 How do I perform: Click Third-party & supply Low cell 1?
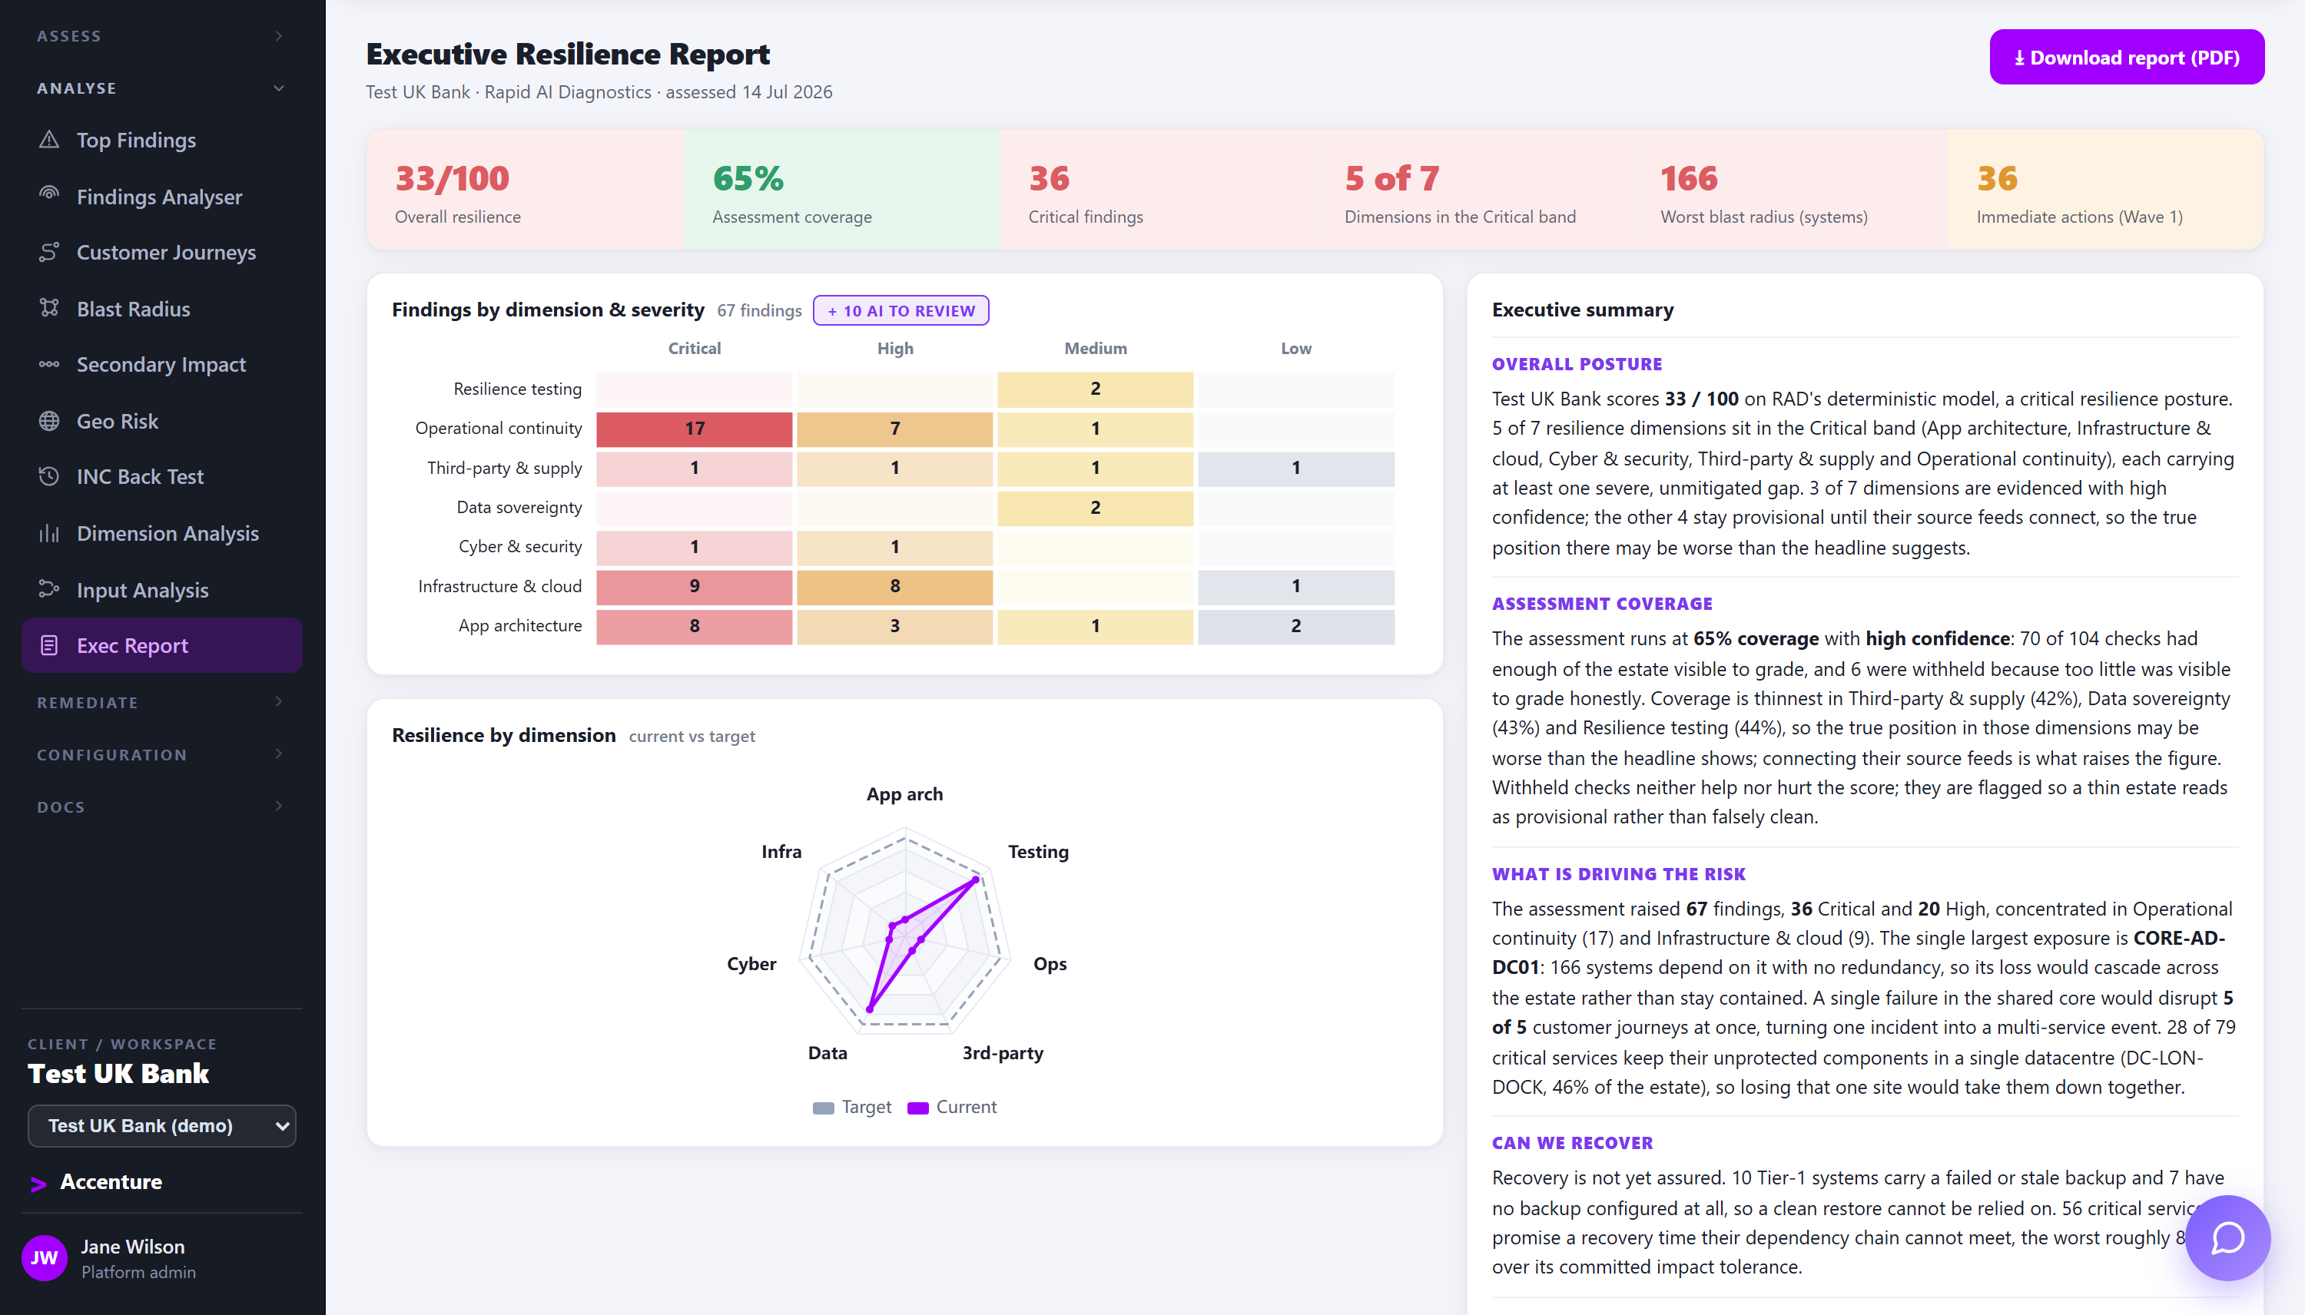point(1296,468)
